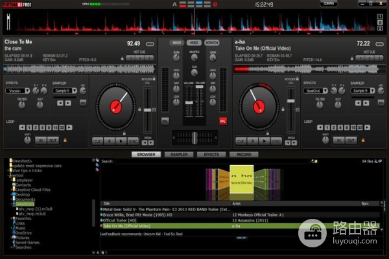Enable PFL on the left channel
This screenshot has width=389, height=259.
[165, 120]
